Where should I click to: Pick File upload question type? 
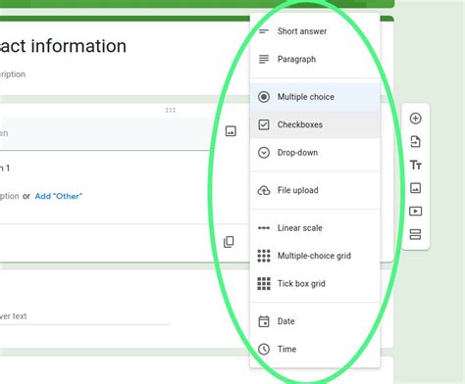coord(315,190)
